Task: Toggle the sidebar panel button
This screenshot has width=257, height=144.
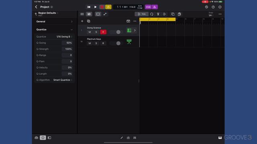Action: (49, 138)
